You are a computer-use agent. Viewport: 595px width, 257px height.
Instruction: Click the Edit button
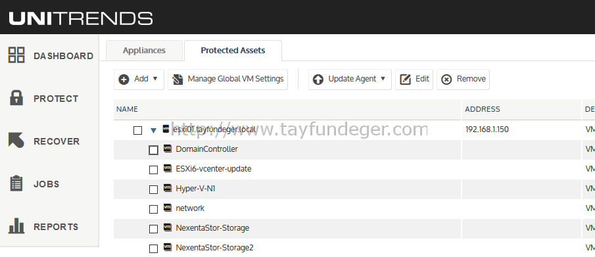tap(414, 80)
